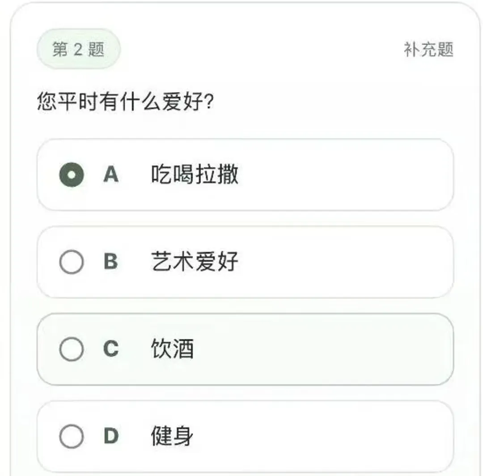Image resolution: width=483 pixels, height=476 pixels.
Task: Click empty area inside option A card
Action: point(349,175)
